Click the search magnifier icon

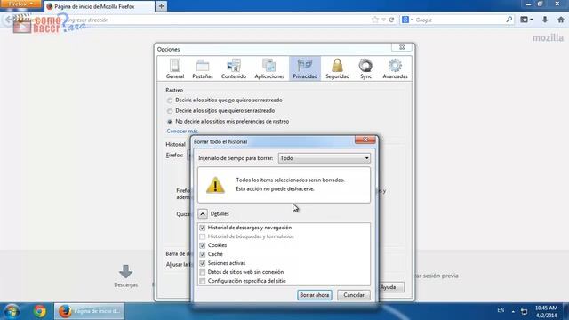509,20
